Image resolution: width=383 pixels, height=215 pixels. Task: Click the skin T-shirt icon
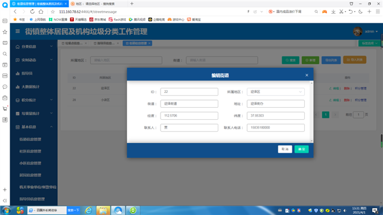tap(351, 4)
